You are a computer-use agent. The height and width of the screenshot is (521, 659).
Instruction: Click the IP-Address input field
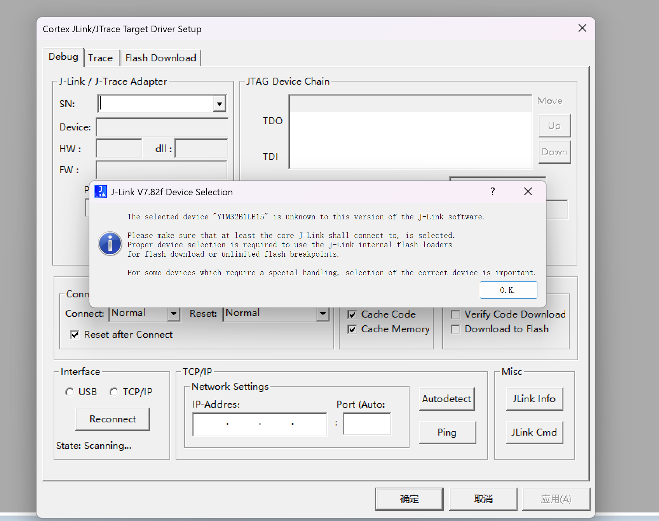click(260, 424)
